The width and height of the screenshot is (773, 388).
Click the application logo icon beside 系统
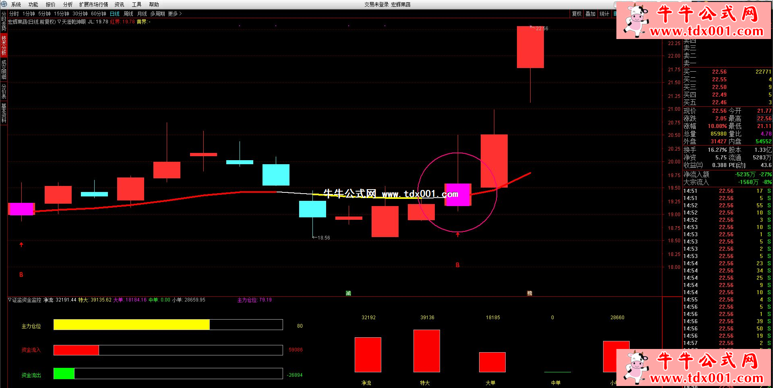coord(4,4)
